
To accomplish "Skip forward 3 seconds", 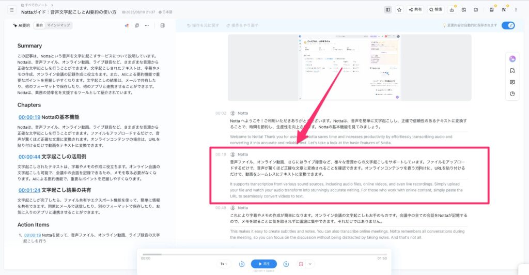I will tap(286, 264).
